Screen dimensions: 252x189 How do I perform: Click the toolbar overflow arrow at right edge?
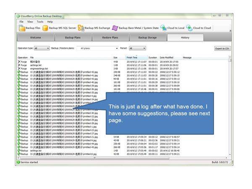coord(230,31)
